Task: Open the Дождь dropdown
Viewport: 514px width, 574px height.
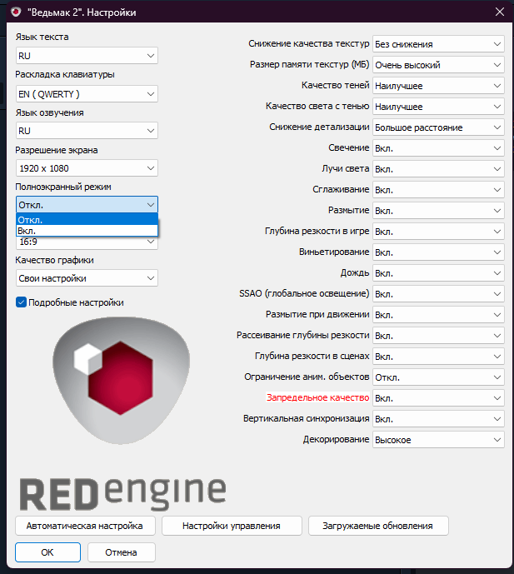Action: pyautogui.click(x=438, y=273)
